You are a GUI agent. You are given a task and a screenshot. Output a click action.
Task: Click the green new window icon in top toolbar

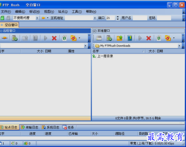[2, 18]
